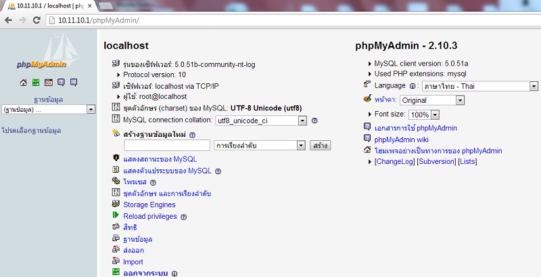Open SQL documentation icon in sidebar

tap(74, 83)
